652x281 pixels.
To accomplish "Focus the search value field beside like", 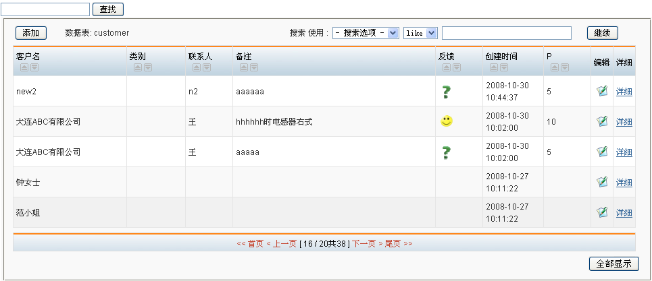I will (x=507, y=33).
